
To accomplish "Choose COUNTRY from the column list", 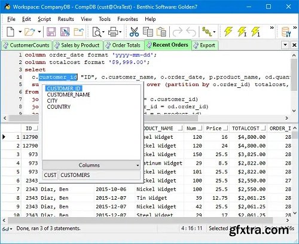I will point(59,107).
